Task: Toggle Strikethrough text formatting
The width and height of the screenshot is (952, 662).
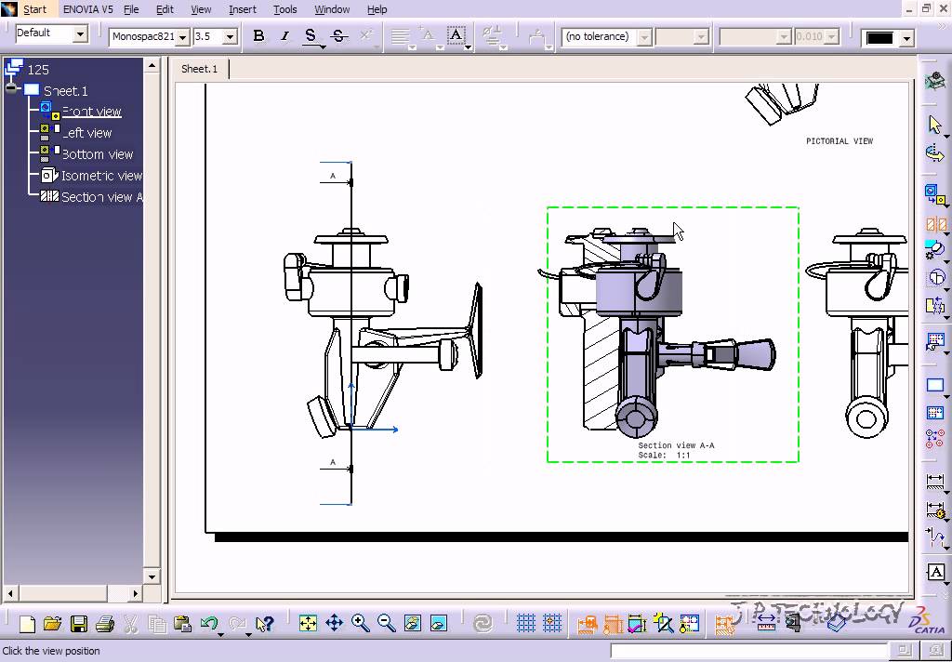Action: [x=338, y=36]
